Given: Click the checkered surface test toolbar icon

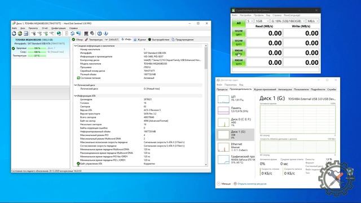Looking at the screenshot, I should pyautogui.click(x=86, y=34).
